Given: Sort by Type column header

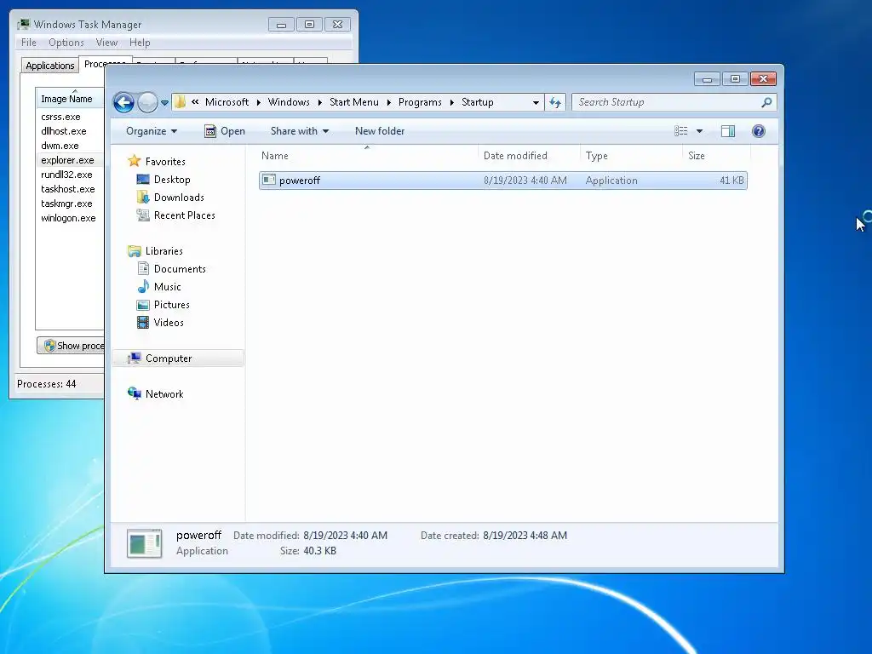Looking at the screenshot, I should pos(631,156).
